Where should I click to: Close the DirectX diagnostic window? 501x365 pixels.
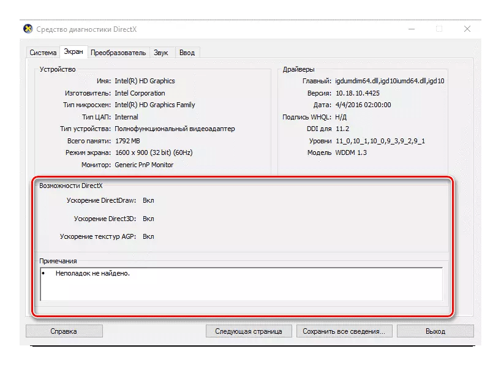pyautogui.click(x=467, y=29)
